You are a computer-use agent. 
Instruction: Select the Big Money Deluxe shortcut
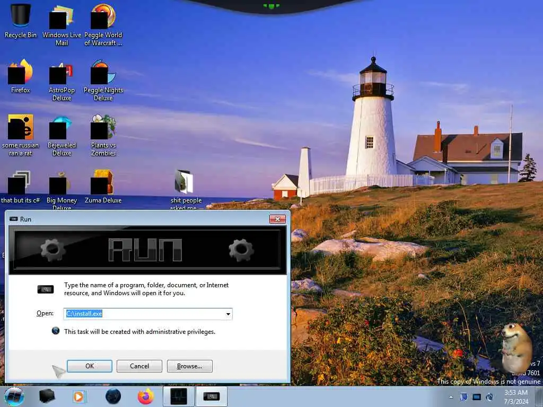[x=62, y=190]
